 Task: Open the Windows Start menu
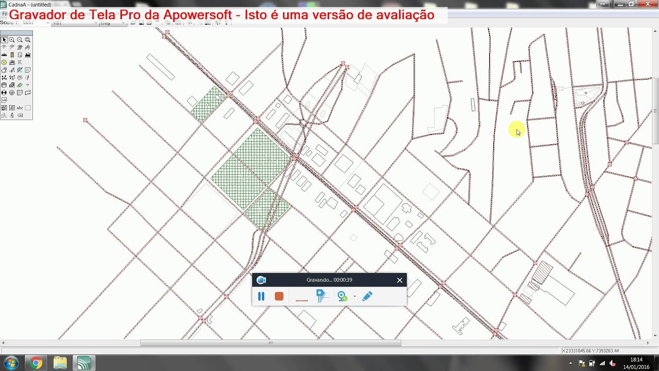click(10, 363)
